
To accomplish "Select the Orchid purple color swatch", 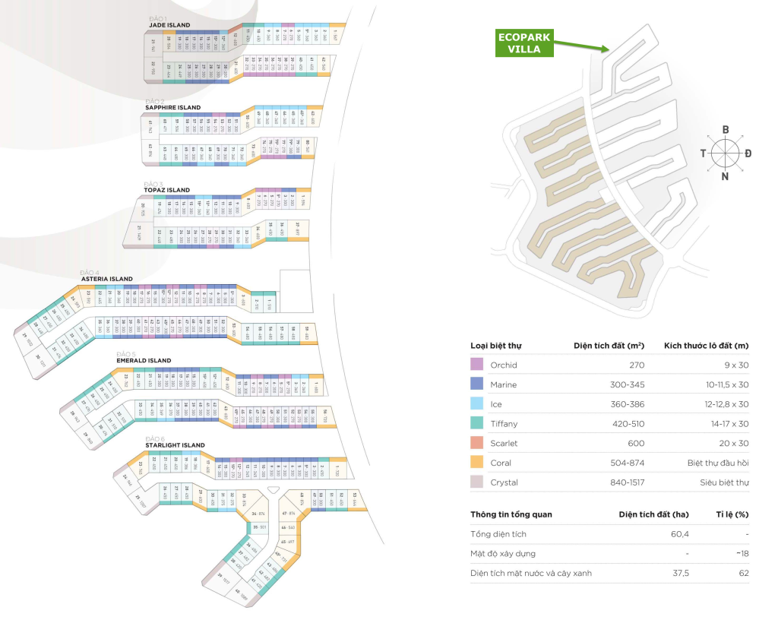I will pos(477,365).
